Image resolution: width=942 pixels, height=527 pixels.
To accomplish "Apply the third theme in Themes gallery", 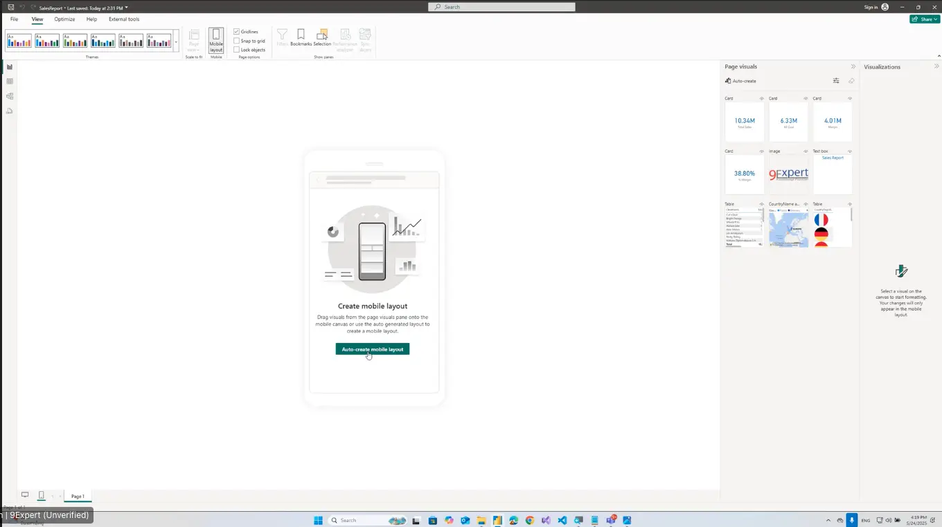I will 75,41.
